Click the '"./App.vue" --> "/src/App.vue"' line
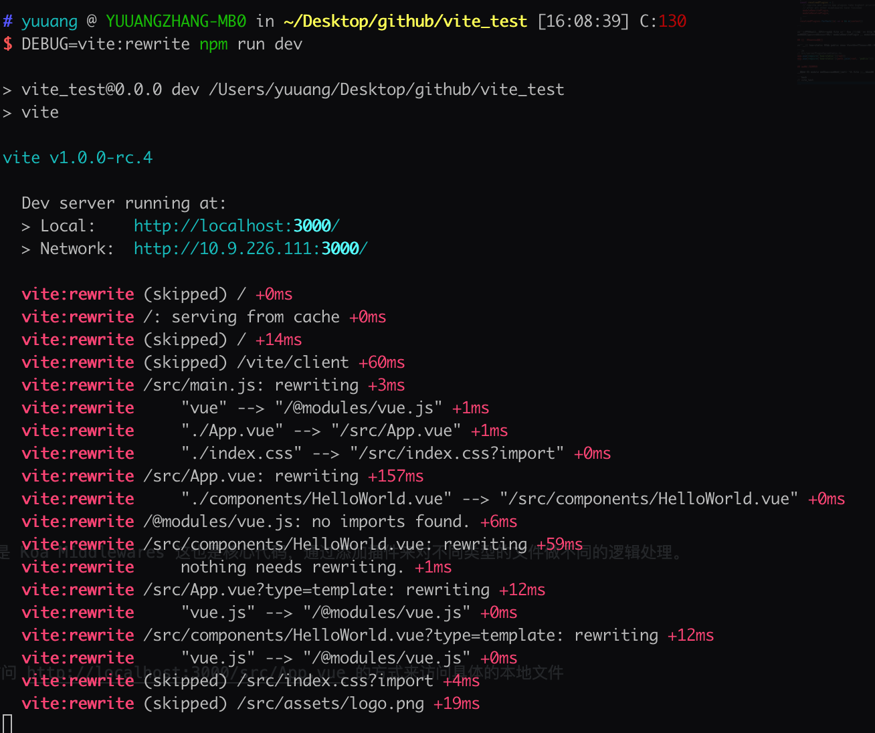Screen dimensions: 875x733 coord(264,431)
